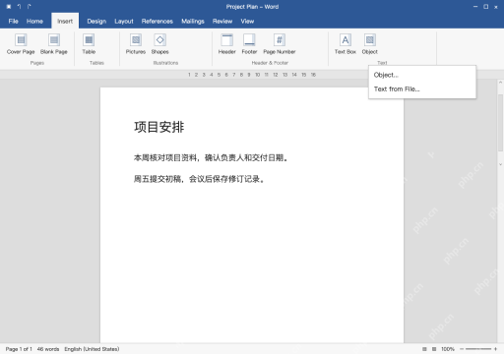
Task: Click the heading 项目安排
Action: coord(159,127)
